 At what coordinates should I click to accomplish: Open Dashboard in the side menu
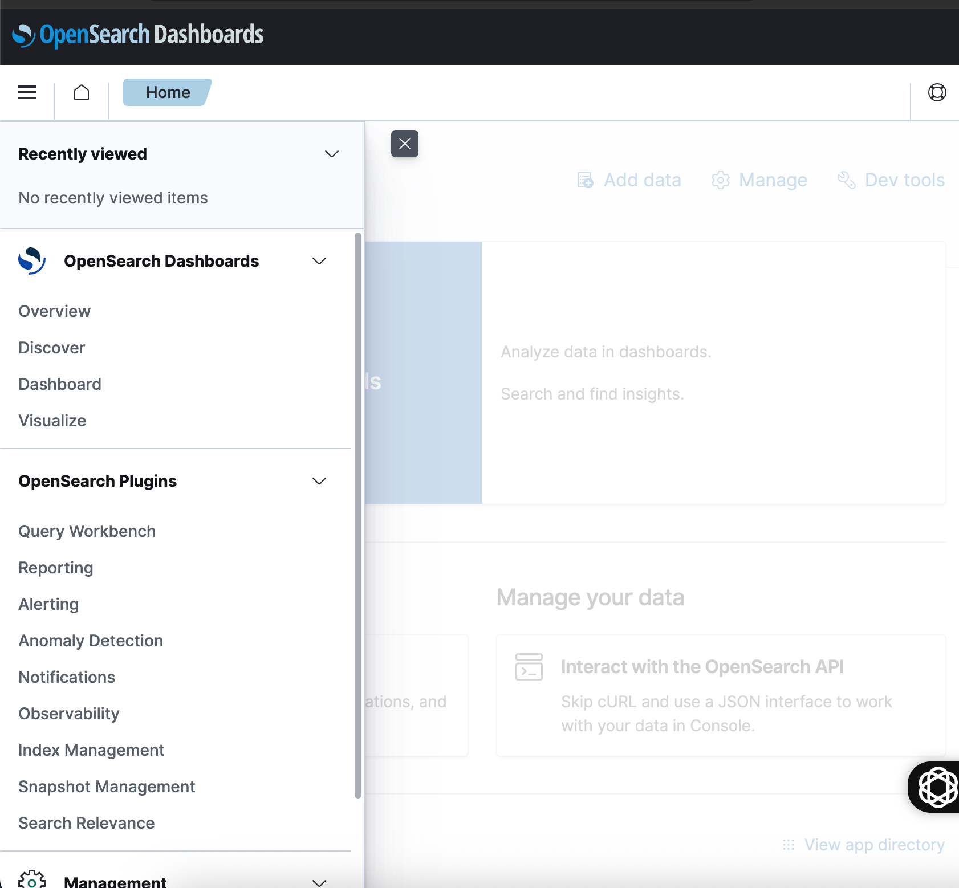point(60,384)
